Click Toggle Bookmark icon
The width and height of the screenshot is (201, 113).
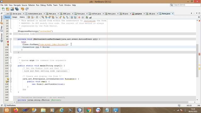coord(67,17)
